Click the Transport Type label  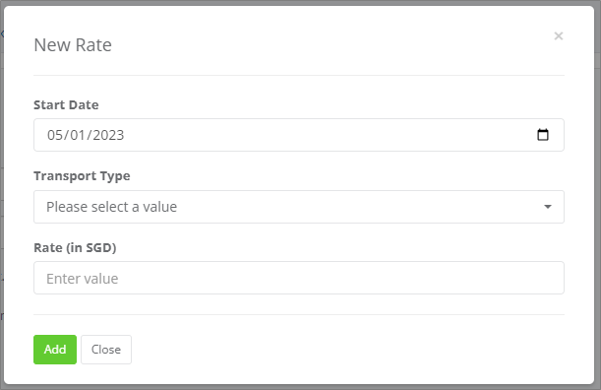[82, 176]
